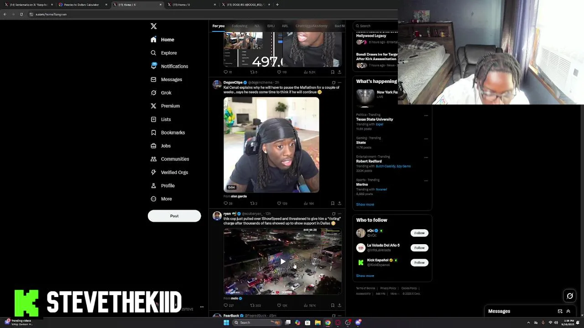Switch to the For you tab

(x=218, y=26)
